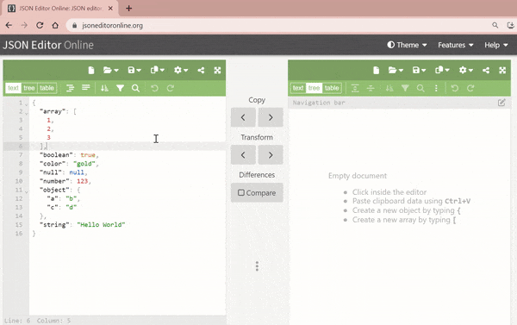
Task: Switch right panel to tree mode
Action: click(x=314, y=88)
